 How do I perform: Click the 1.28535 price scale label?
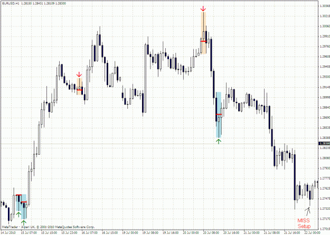coord(325,128)
